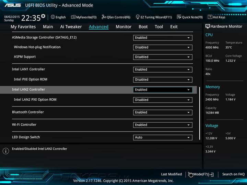Select the Wi-Fi Controller label

coord(24,125)
